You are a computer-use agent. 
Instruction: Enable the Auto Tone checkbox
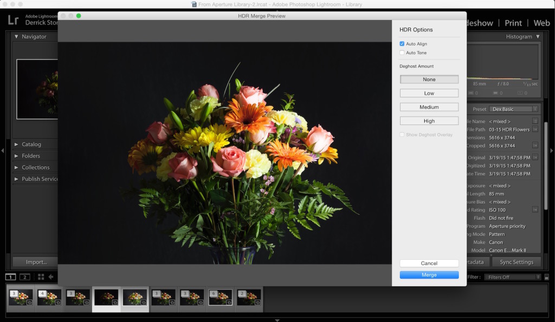pyautogui.click(x=402, y=53)
